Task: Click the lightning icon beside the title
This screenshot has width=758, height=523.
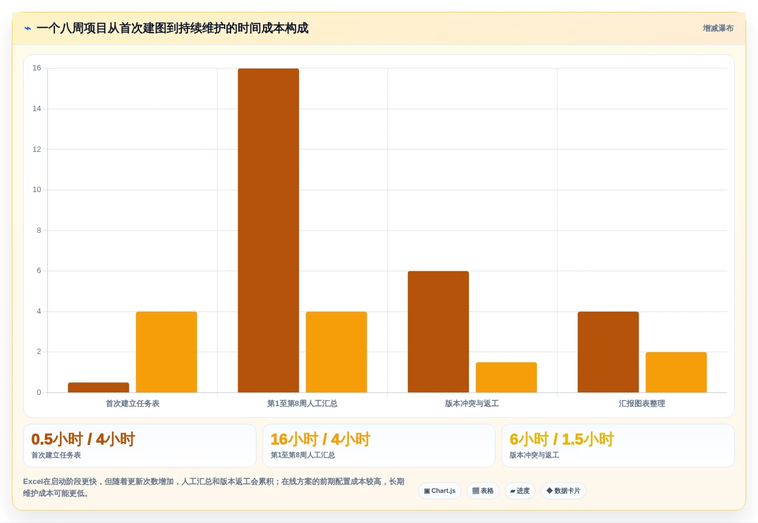Action: (x=28, y=28)
